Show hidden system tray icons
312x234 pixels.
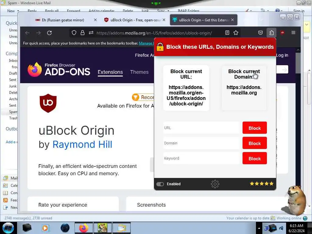click(259, 228)
